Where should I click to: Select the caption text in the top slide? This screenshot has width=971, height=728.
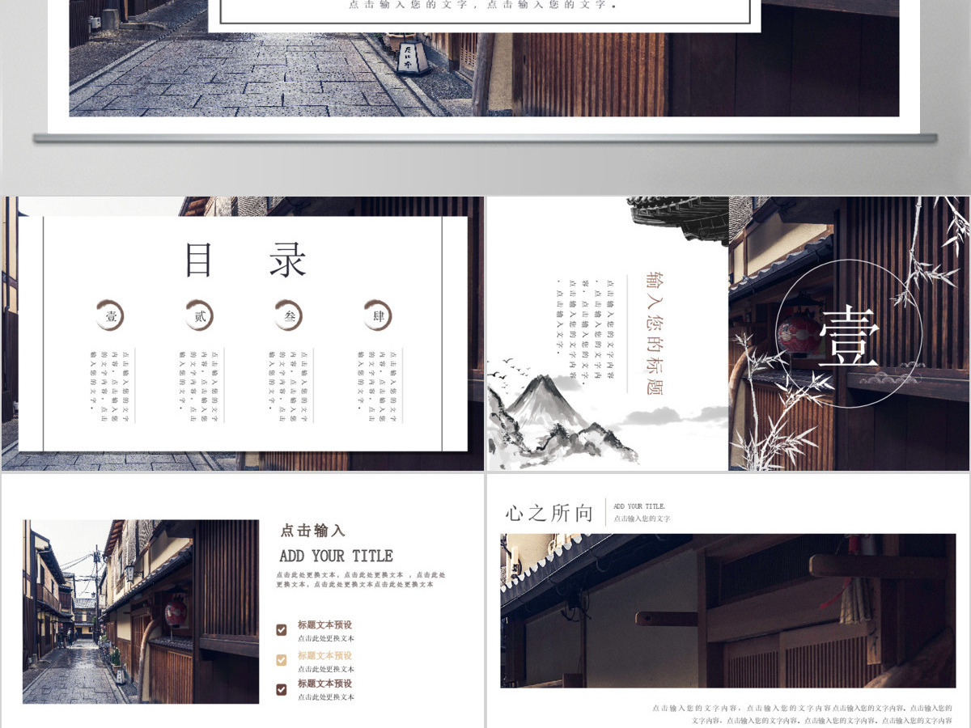(x=484, y=5)
